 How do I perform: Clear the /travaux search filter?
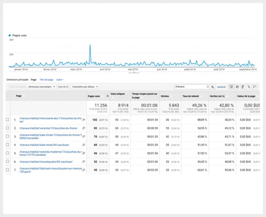pyautogui.click(x=208, y=87)
